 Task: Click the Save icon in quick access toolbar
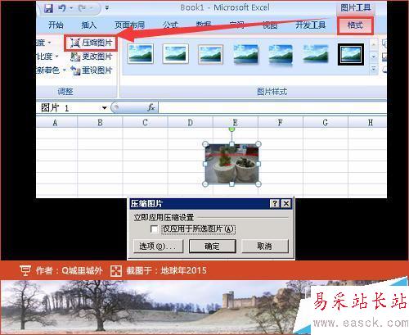coord(49,8)
